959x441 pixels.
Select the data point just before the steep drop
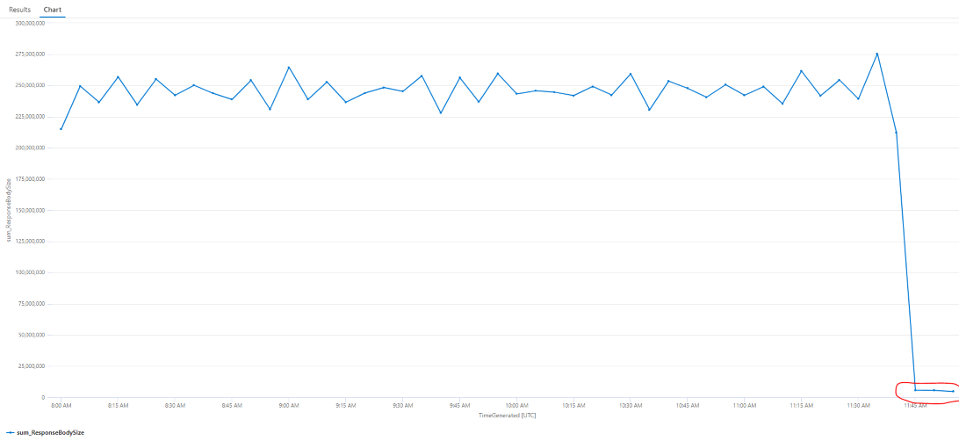(x=896, y=132)
